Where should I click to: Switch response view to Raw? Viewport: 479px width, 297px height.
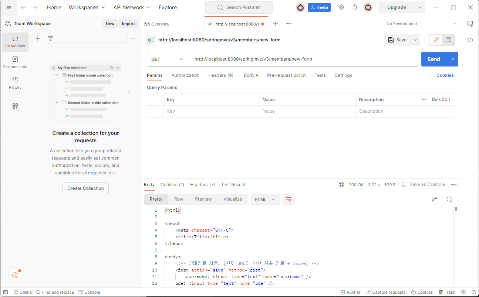point(179,199)
